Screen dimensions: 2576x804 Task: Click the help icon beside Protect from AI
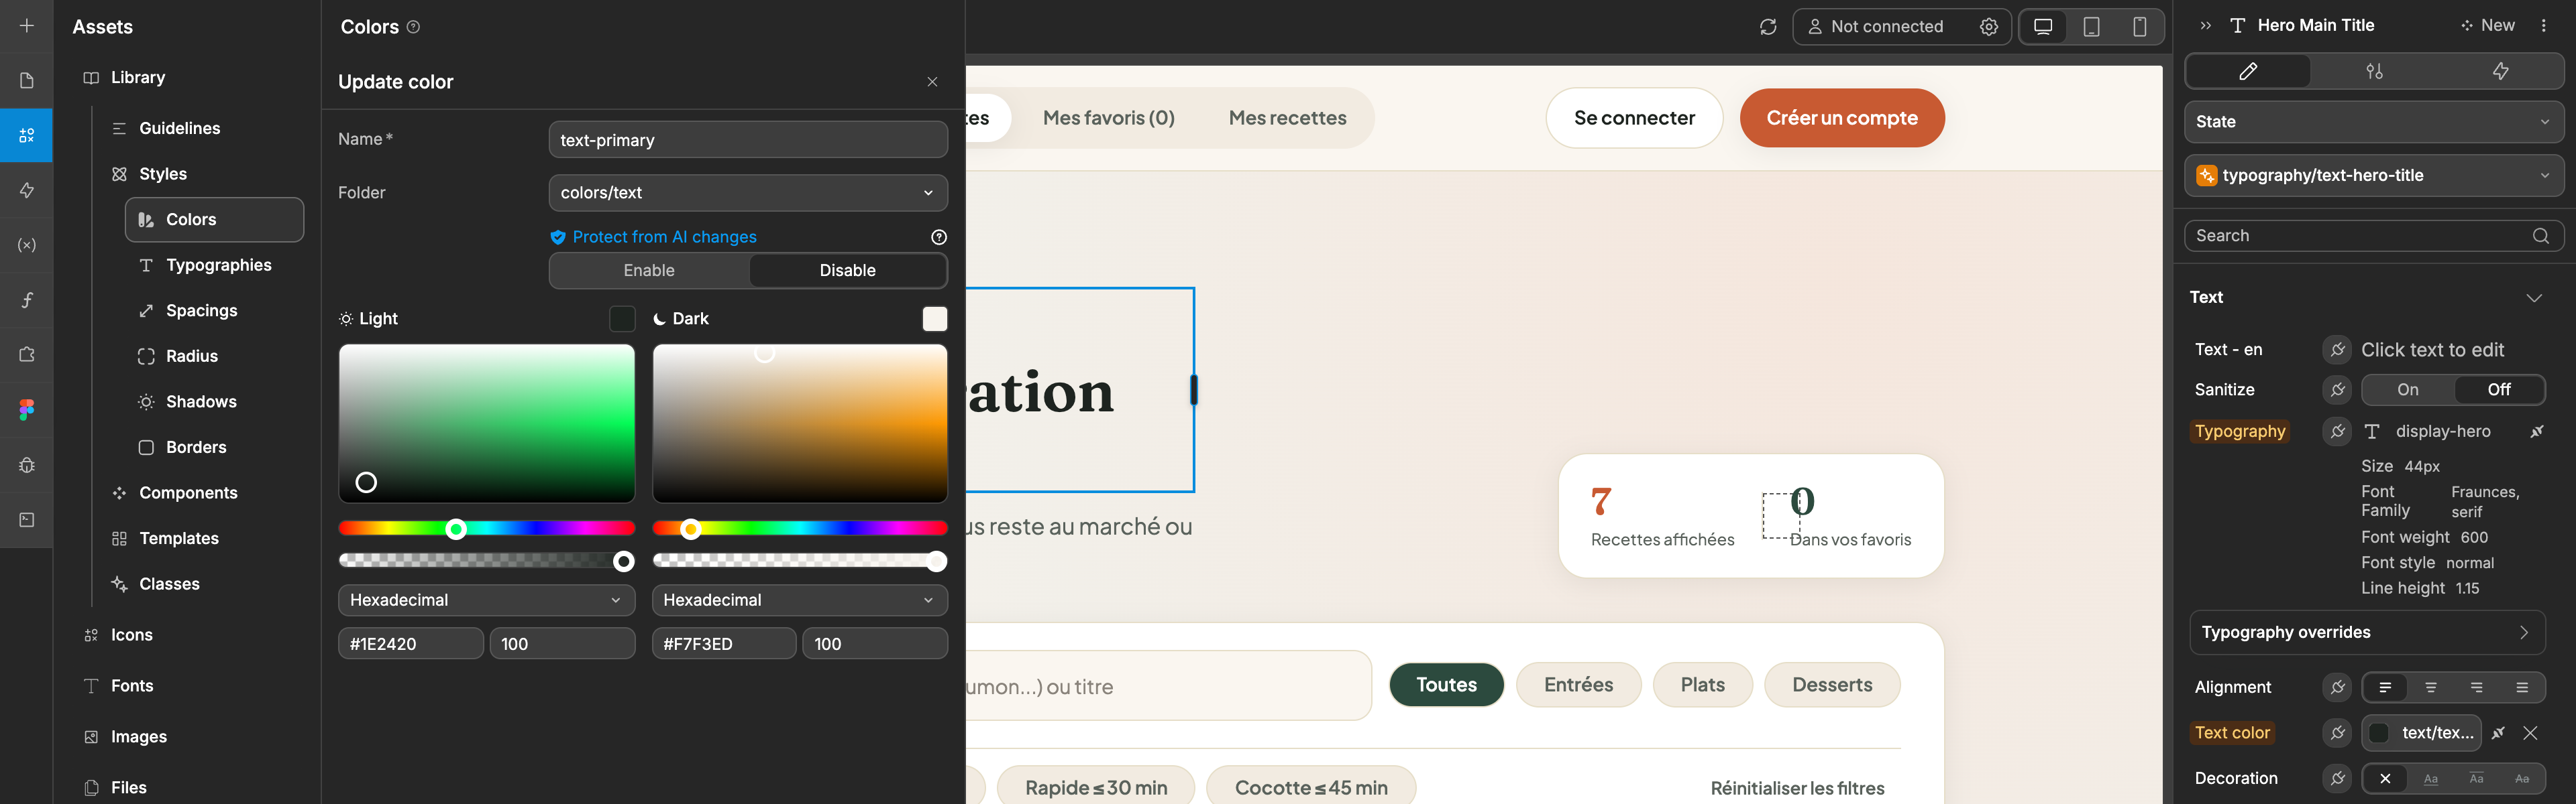938,237
